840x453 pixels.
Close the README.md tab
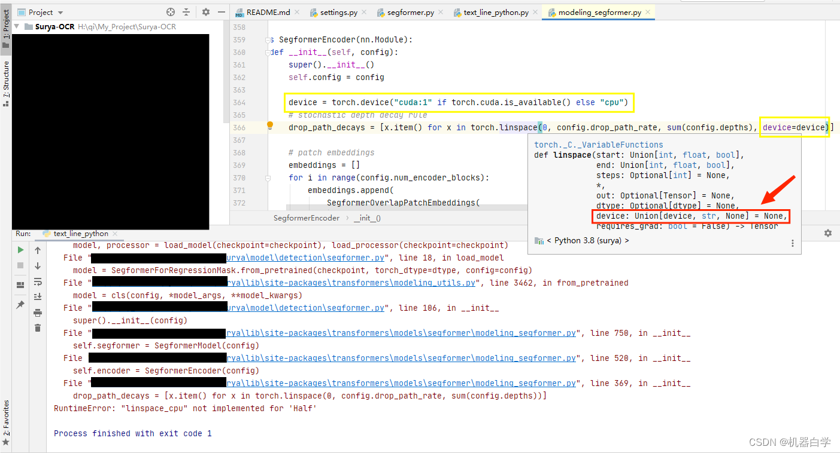(x=298, y=12)
